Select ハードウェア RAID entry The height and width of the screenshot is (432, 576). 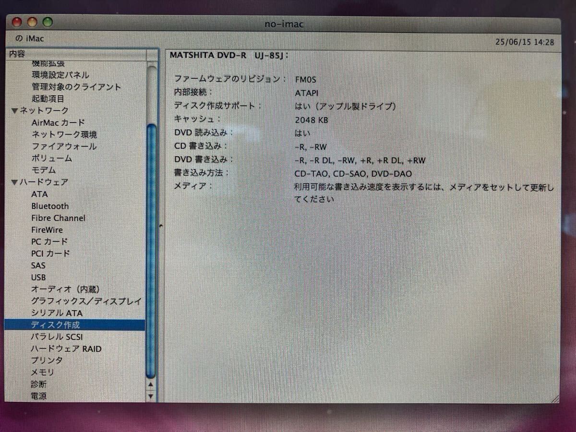pyautogui.click(x=66, y=349)
